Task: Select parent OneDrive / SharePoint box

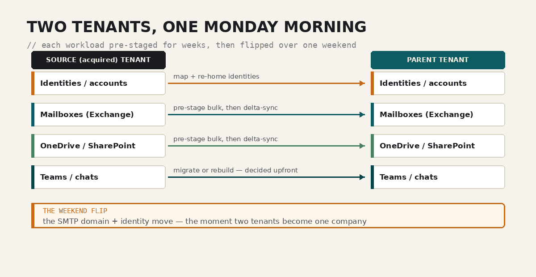Action: 438,146
